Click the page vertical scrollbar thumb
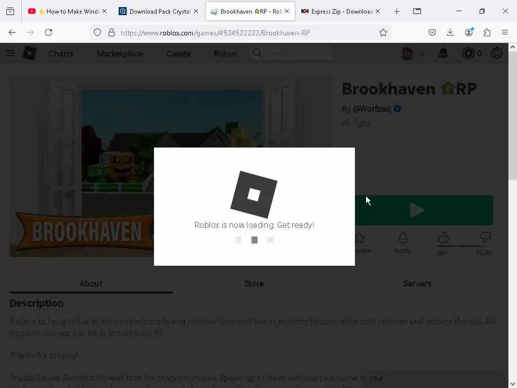This screenshot has width=517, height=388. (512, 116)
